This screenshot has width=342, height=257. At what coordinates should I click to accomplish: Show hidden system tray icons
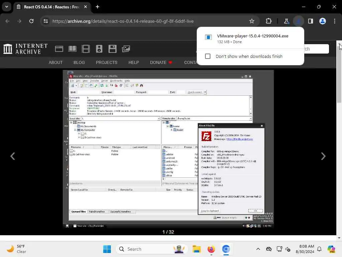[258, 249]
